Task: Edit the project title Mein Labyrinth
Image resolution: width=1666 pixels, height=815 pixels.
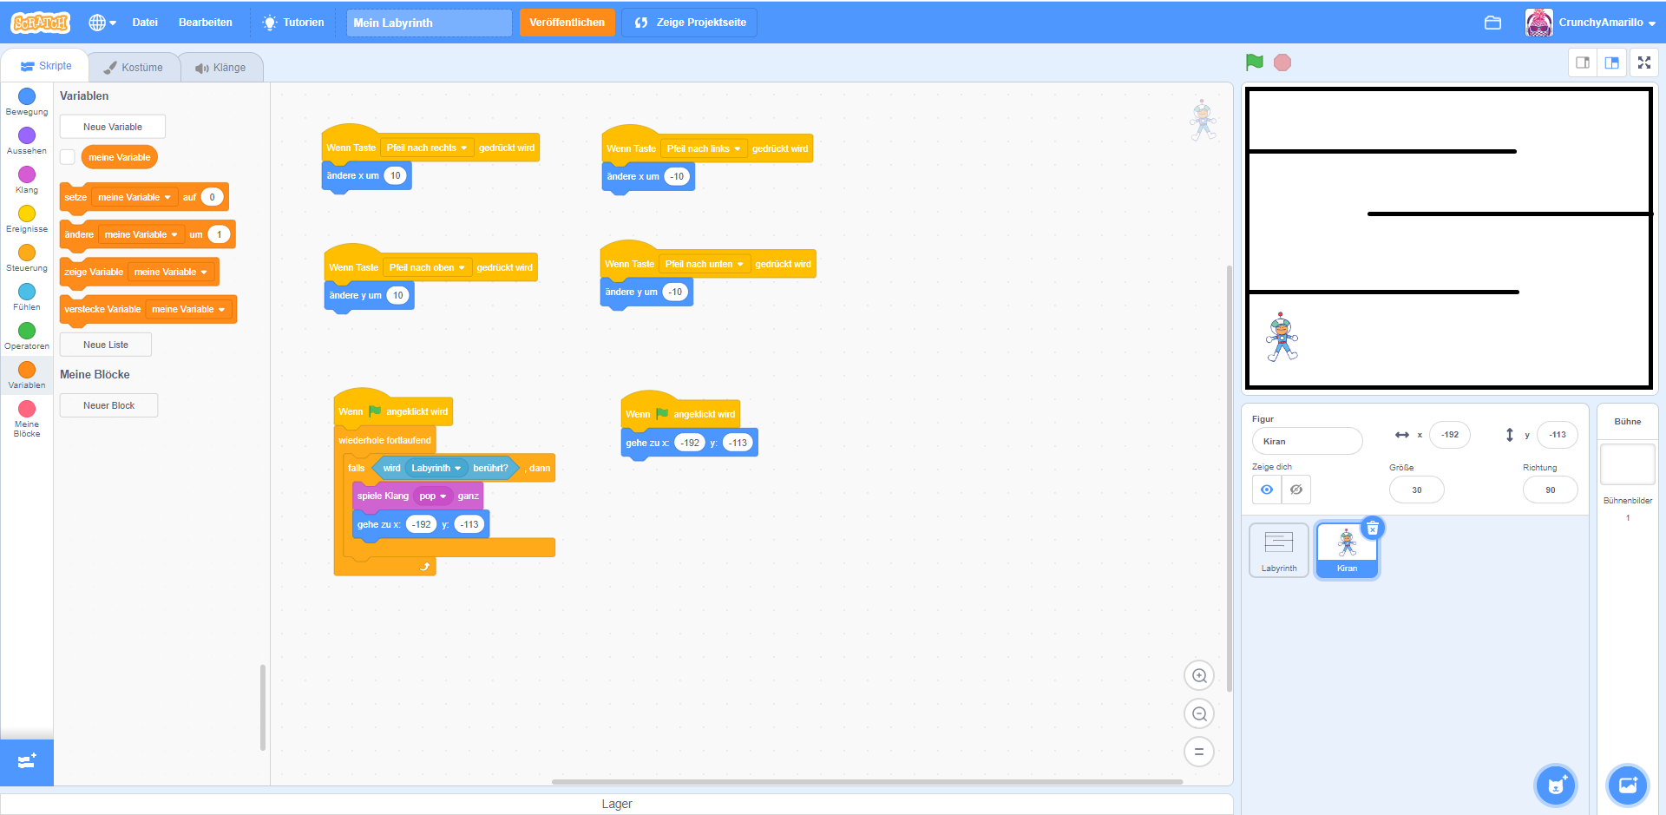Action: 429,23
